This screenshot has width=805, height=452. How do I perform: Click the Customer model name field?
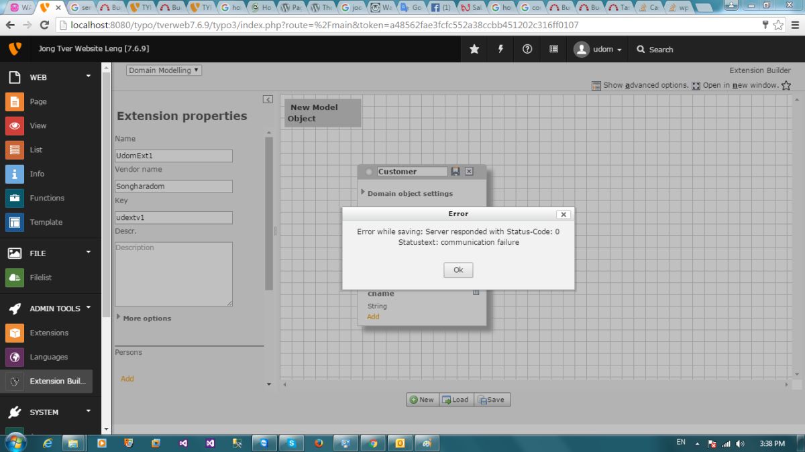coord(412,172)
